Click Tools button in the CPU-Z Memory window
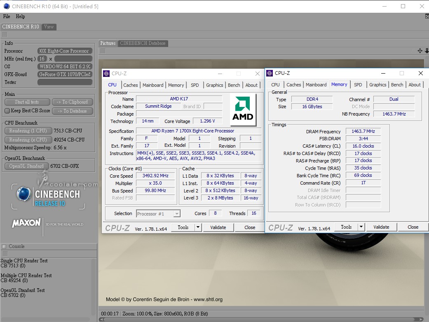This screenshot has height=322, width=429. [x=347, y=227]
